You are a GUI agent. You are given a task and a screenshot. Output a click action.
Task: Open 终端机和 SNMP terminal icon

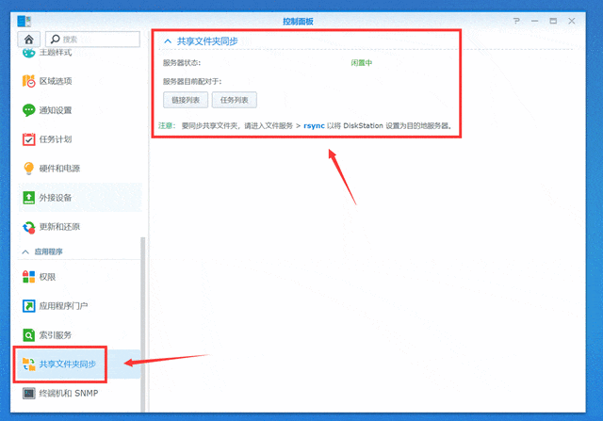point(29,394)
